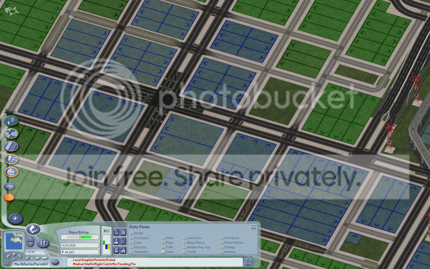This screenshot has height=269, width=430.
Task: Open the Simoleon budget icon
Action: click(x=116, y=250)
